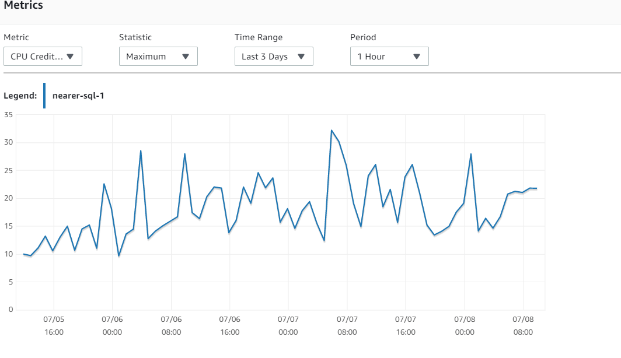Viewport: 621px width, 358px height.
Task: Click the 07/05 16:00 axis label
Action: click(x=54, y=325)
